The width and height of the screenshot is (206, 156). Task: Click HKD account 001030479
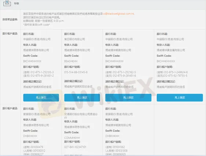tap(33, 147)
